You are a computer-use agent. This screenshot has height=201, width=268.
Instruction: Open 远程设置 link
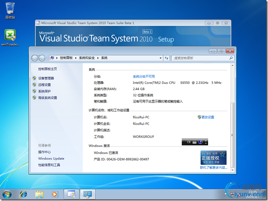44,85
